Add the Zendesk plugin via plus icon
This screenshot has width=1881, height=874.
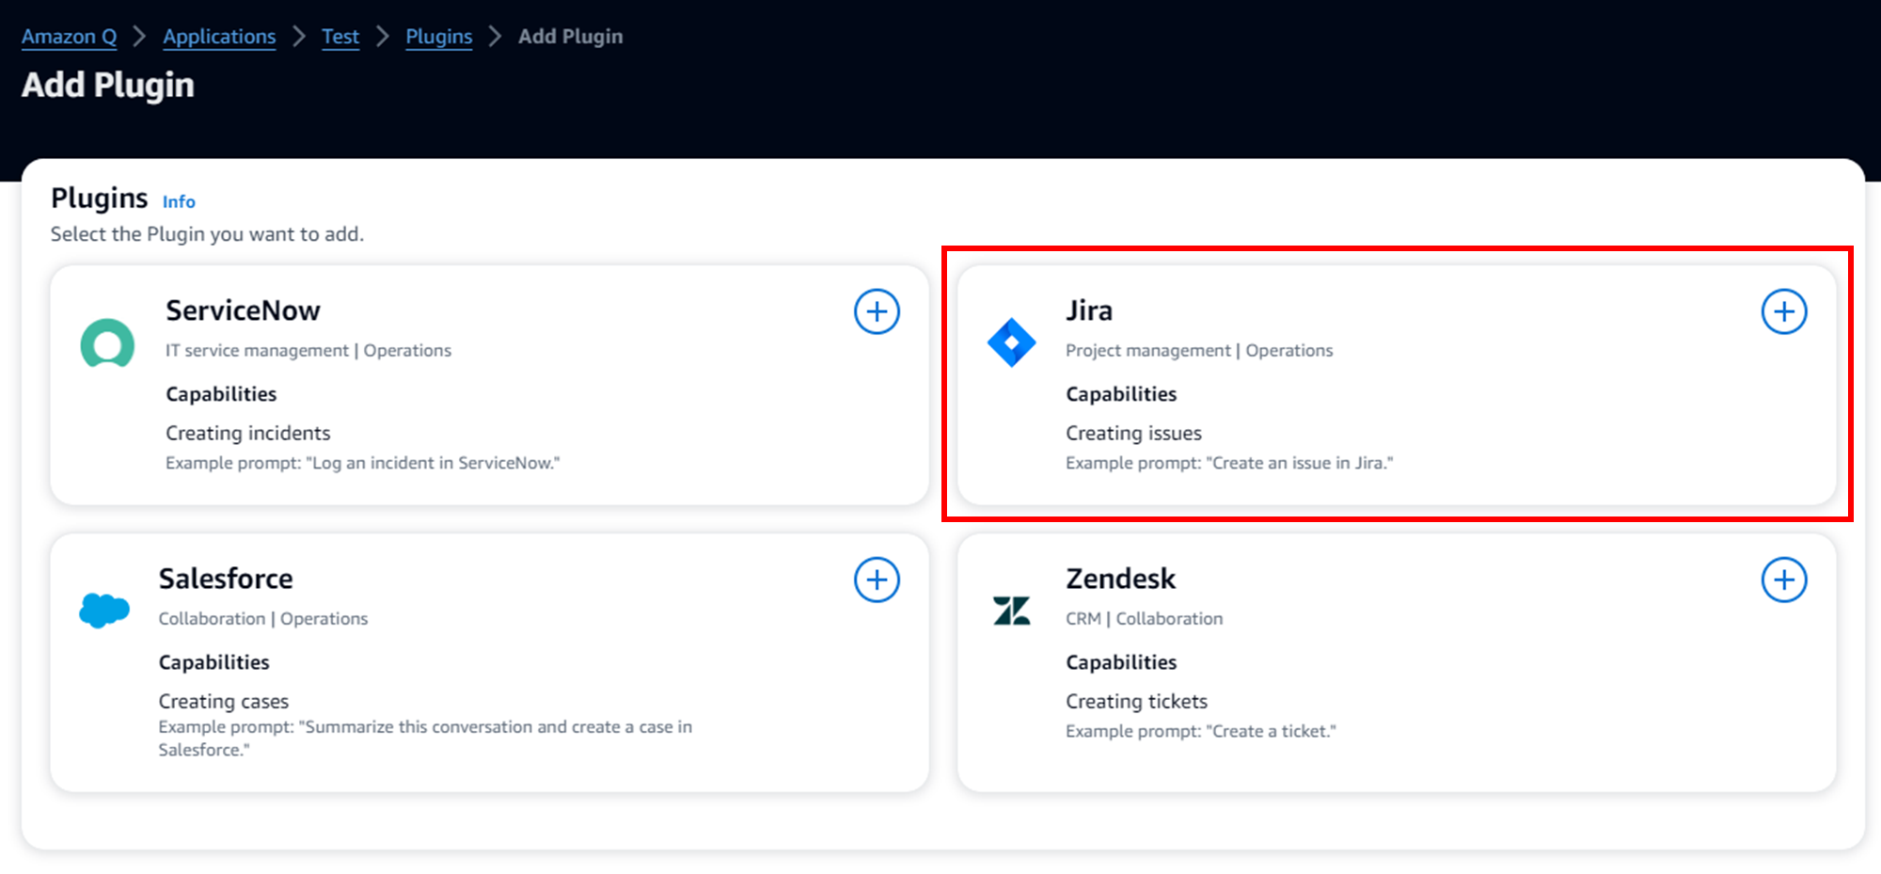tap(1784, 580)
